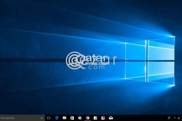
Task: Open File Explorer from the taskbar
Action: [x=64, y=118]
